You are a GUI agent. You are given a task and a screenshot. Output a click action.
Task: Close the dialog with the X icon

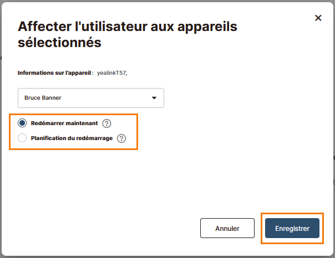point(318,18)
